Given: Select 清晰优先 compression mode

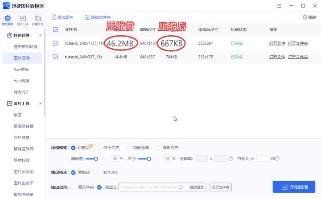Looking at the screenshot, I should pyautogui.click(x=158, y=148).
